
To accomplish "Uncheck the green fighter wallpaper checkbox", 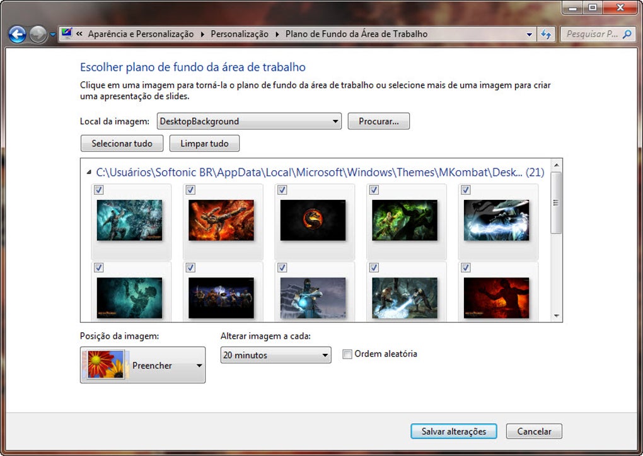I will coord(374,190).
